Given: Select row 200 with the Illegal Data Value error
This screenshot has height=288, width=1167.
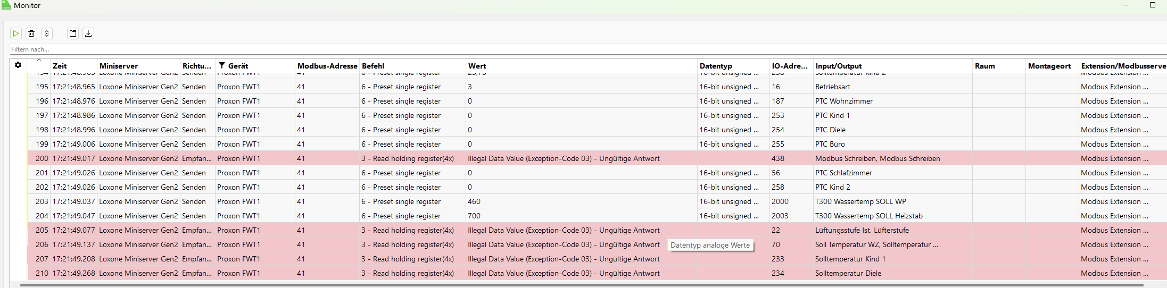Looking at the screenshot, I should [x=564, y=158].
